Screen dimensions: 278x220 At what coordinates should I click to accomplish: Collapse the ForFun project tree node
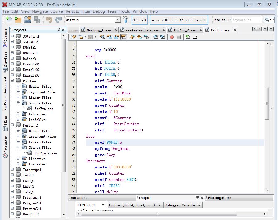click(x=13, y=81)
